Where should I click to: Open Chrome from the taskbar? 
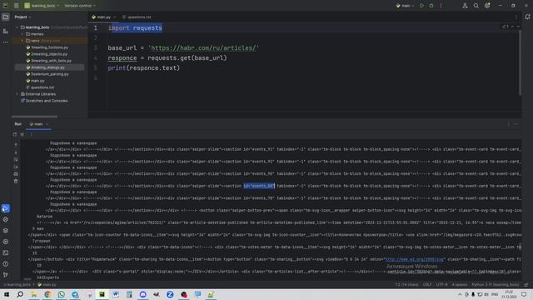tap(47, 294)
